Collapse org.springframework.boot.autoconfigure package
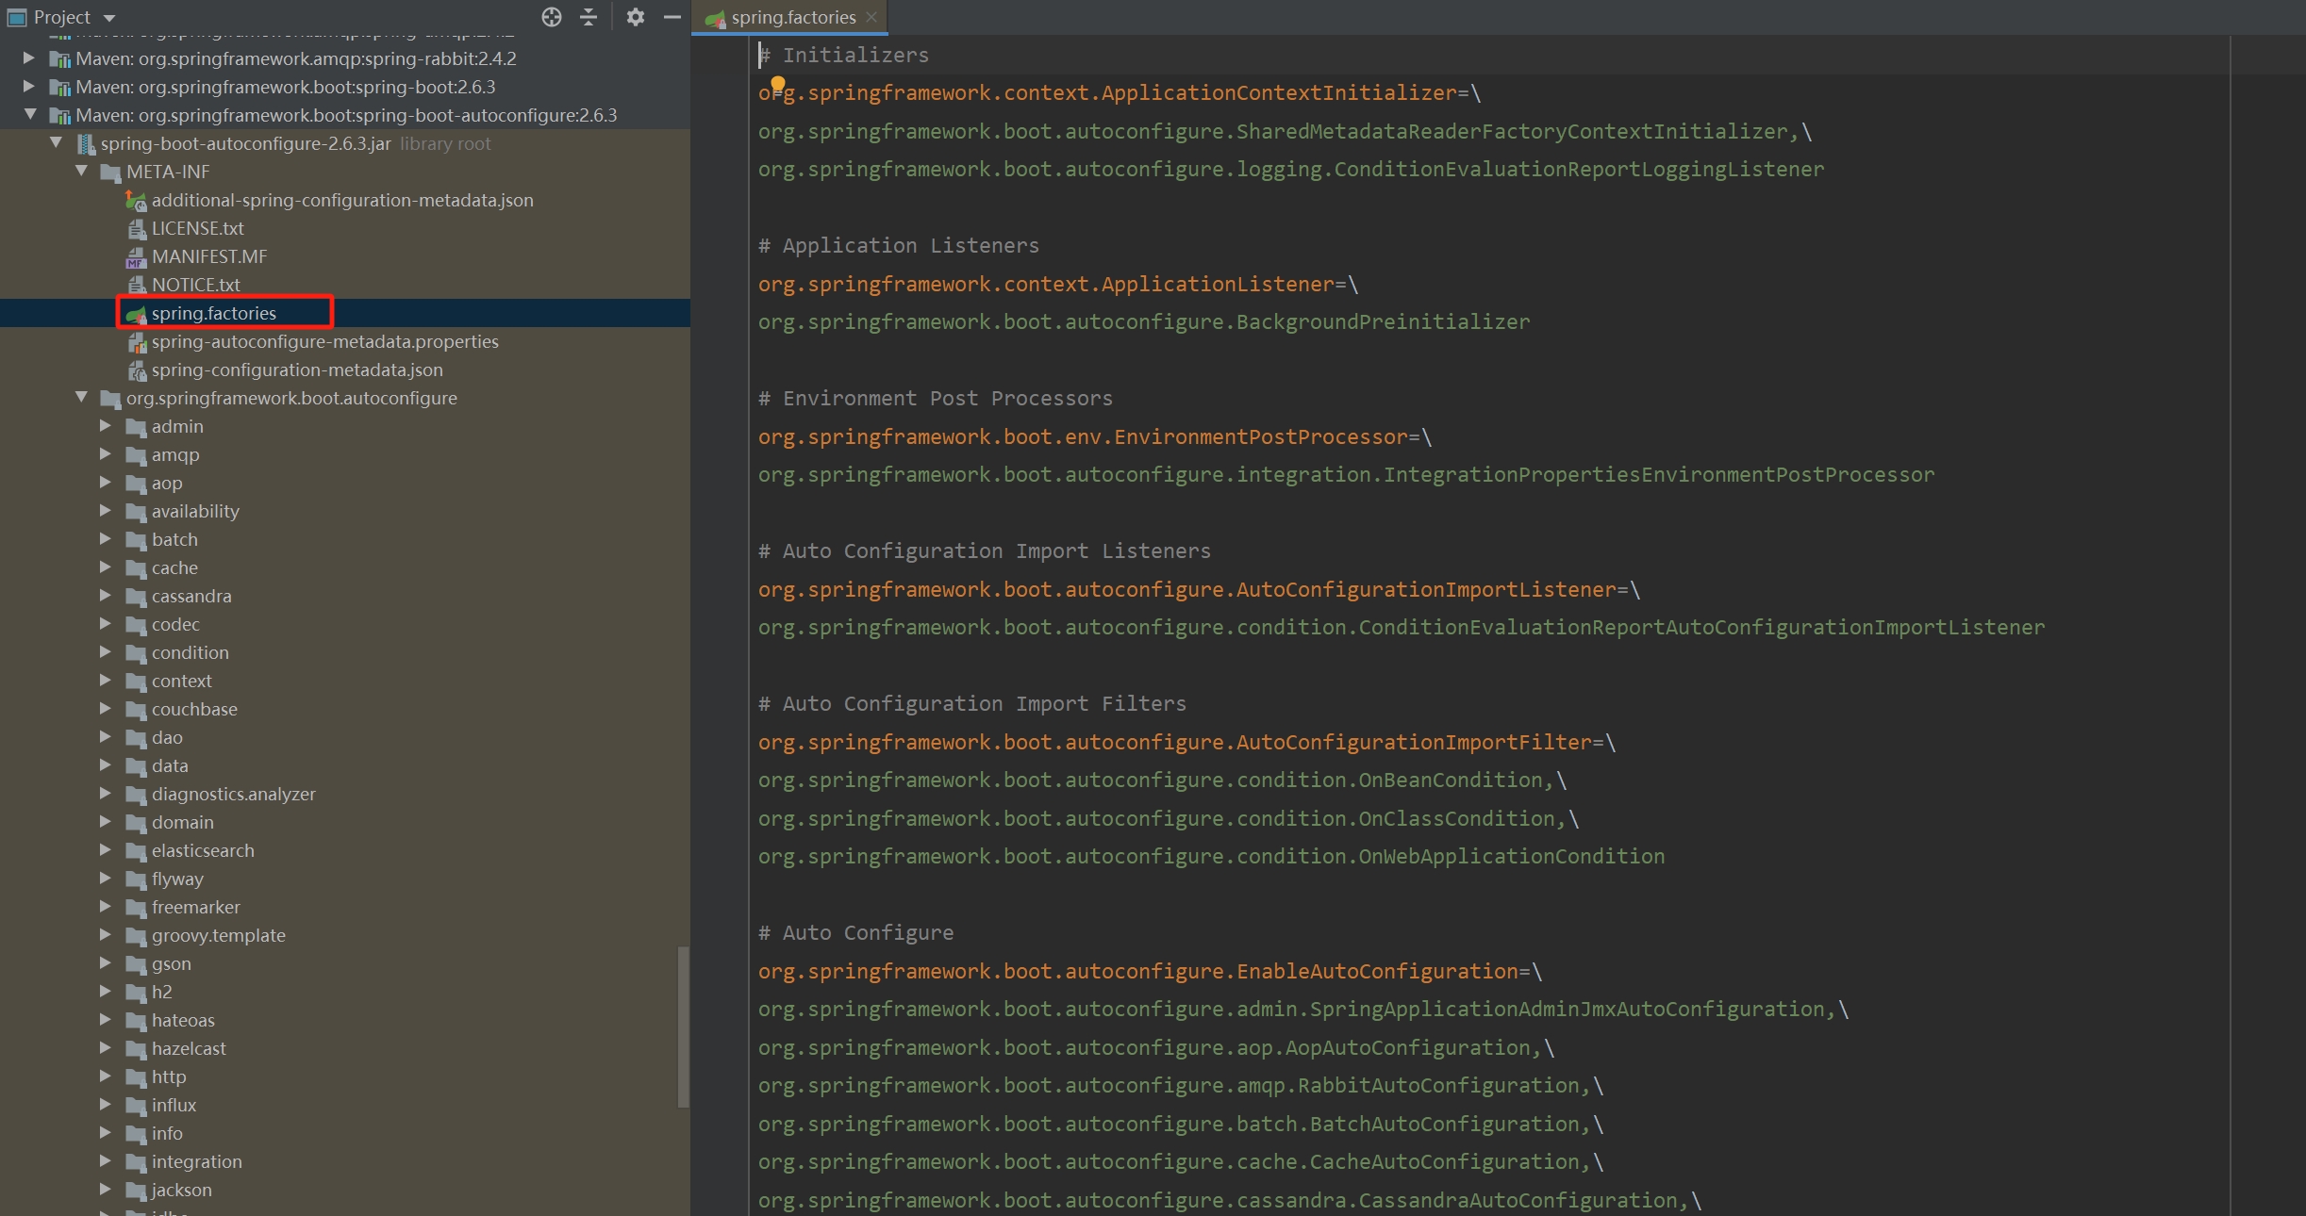Viewport: 2306px width, 1216px height. pyautogui.click(x=81, y=398)
